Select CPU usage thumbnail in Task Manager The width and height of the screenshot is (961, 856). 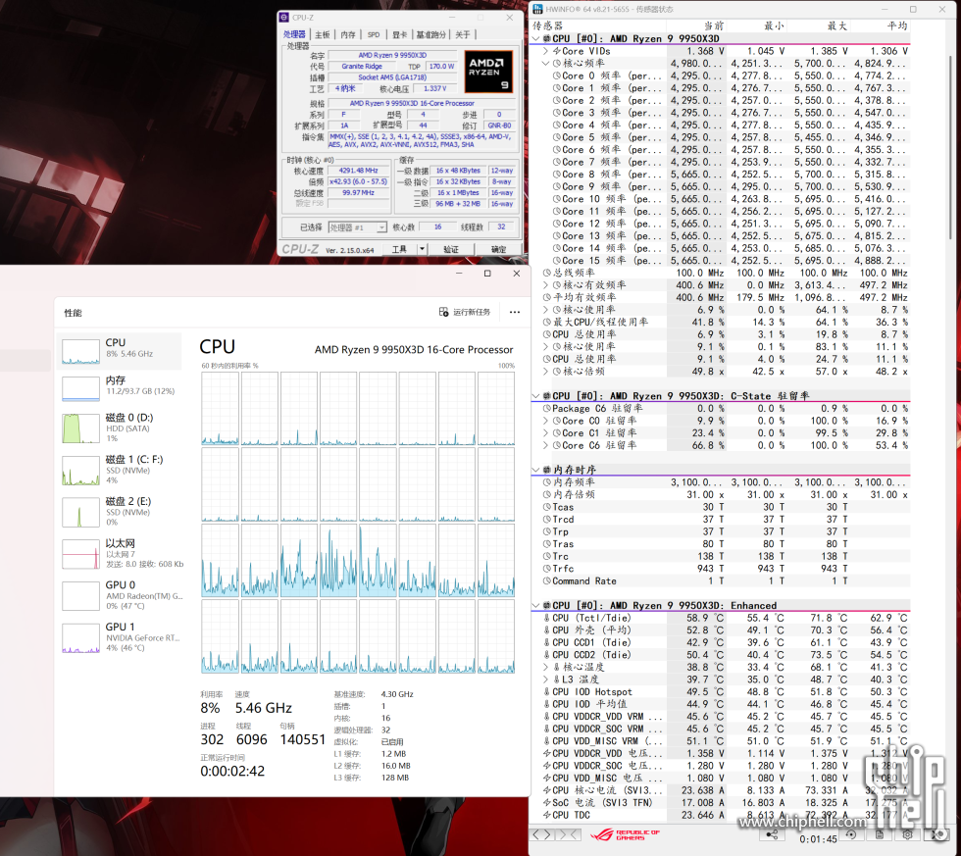(x=80, y=352)
